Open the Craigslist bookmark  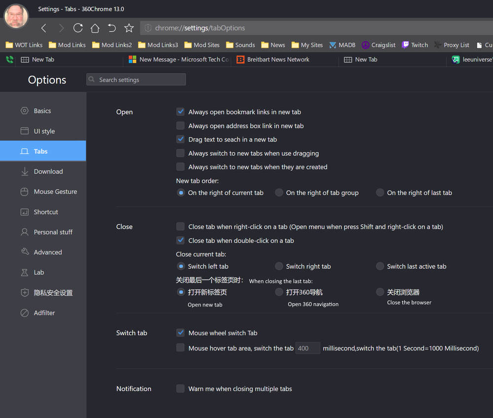pos(379,45)
